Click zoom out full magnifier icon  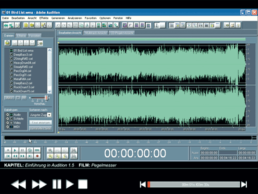(x=65, y=150)
